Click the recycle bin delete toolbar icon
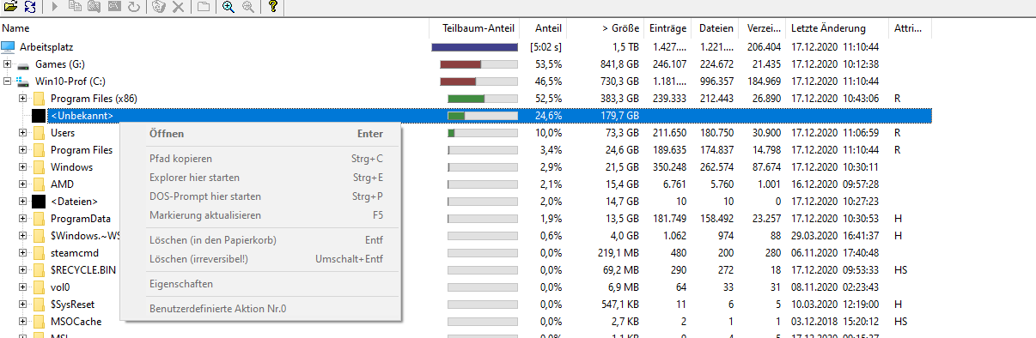 158,7
